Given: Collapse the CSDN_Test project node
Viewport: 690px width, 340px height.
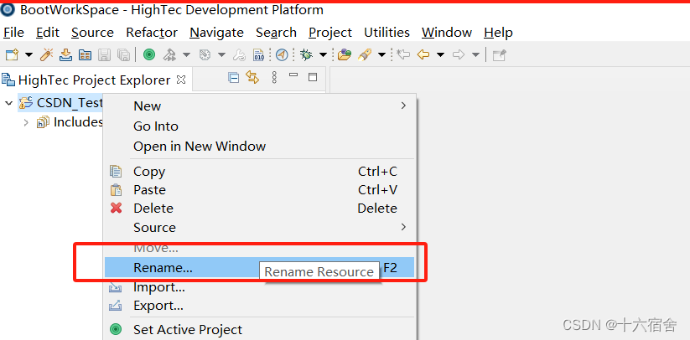Looking at the screenshot, I should point(8,103).
